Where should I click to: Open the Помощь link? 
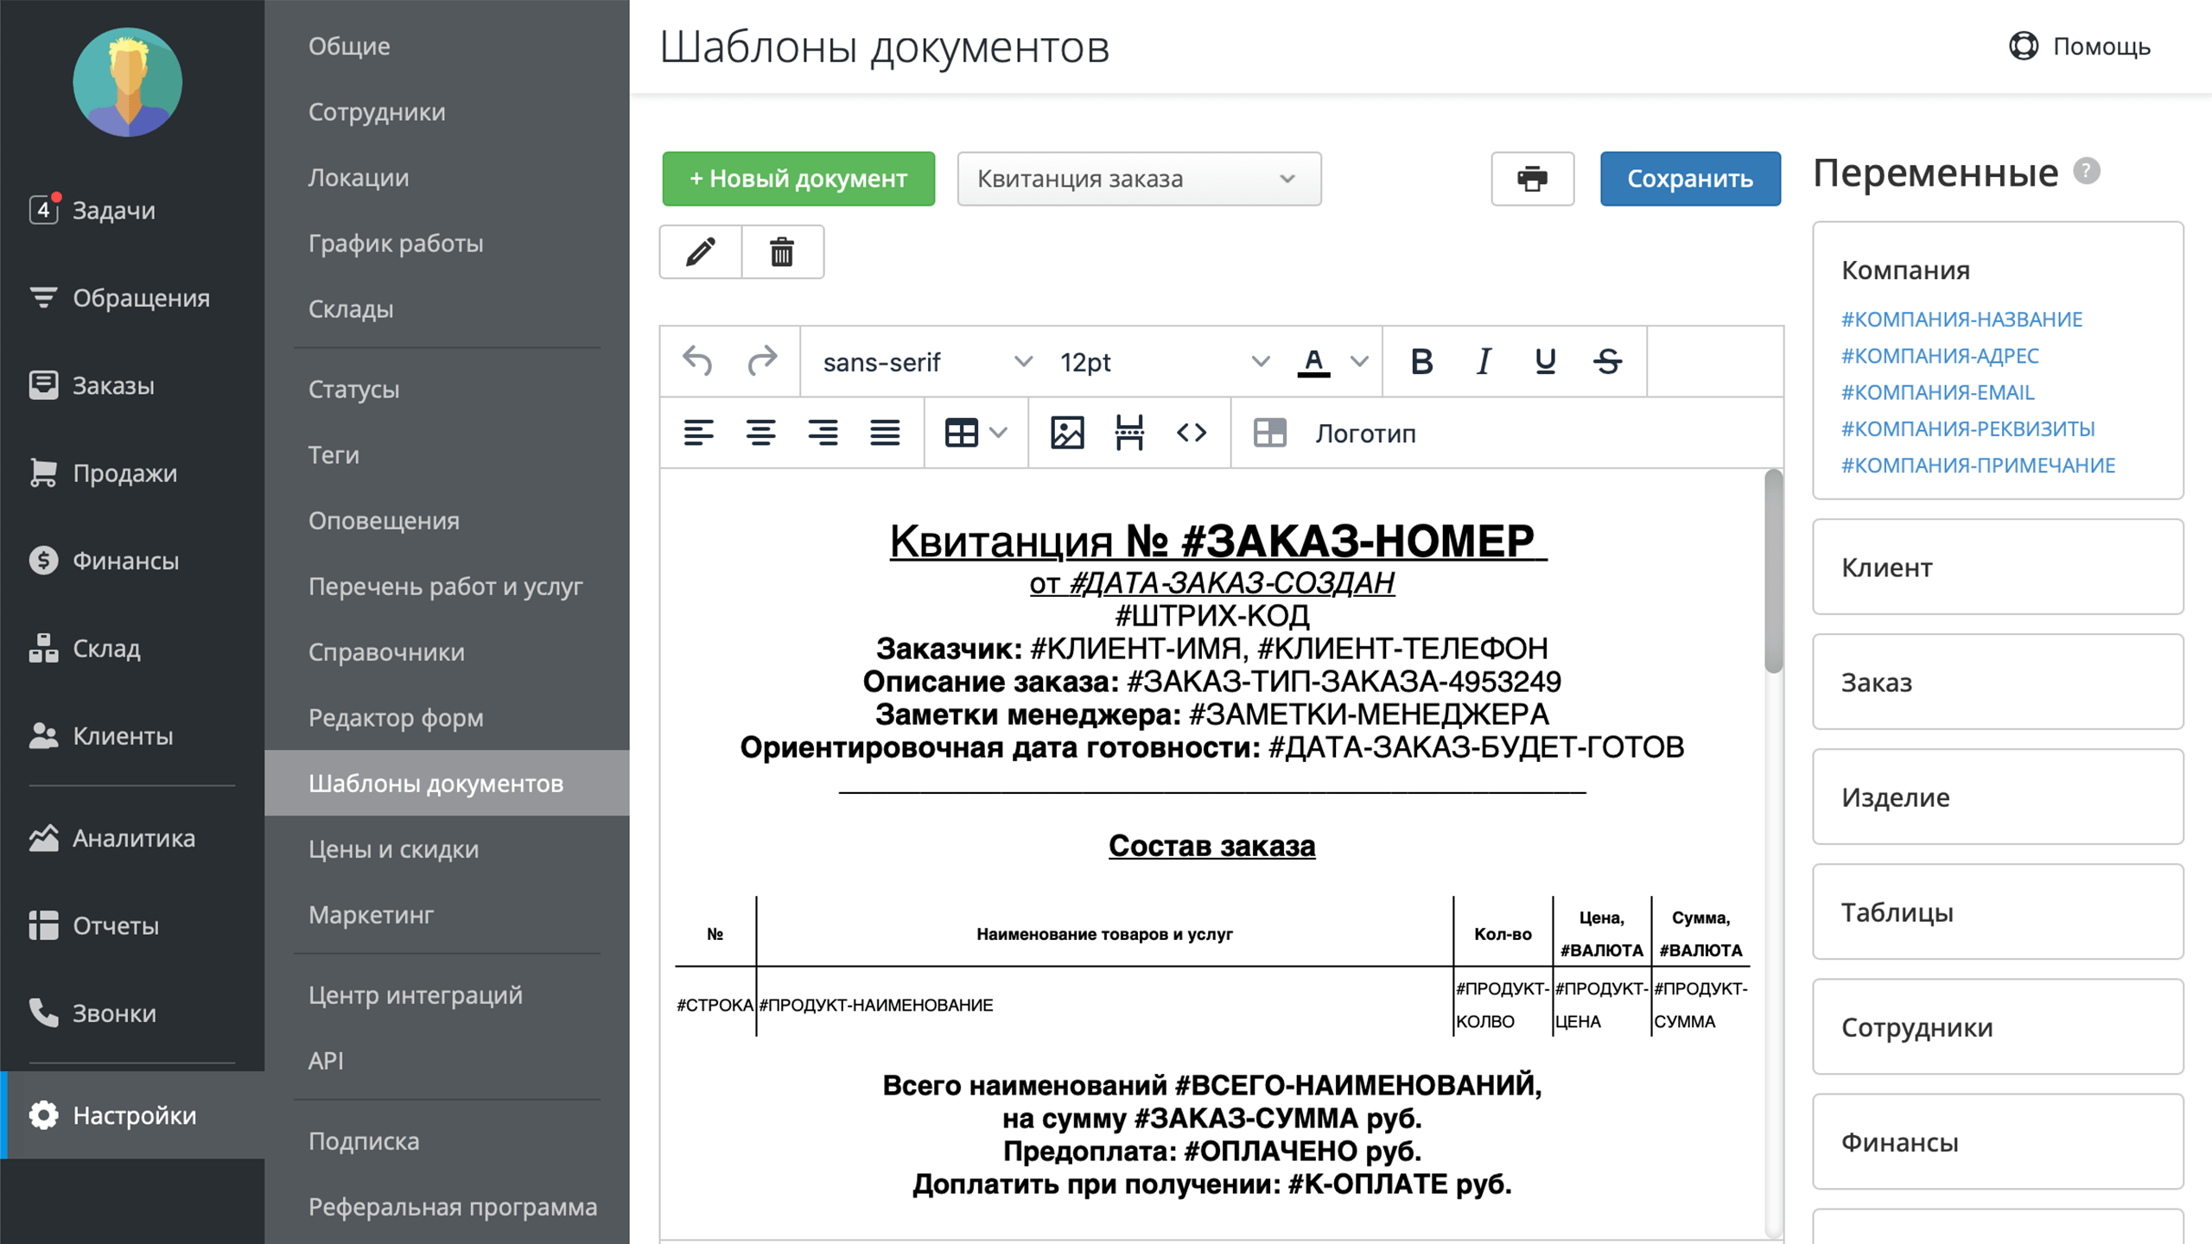(x=2079, y=46)
